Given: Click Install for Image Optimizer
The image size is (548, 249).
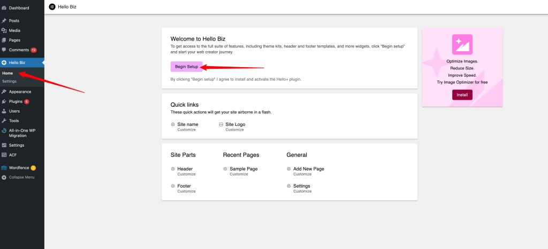Looking at the screenshot, I should tap(462, 95).
